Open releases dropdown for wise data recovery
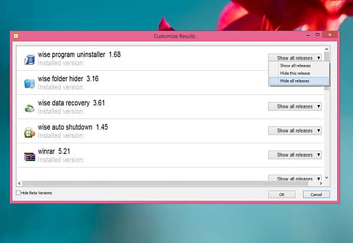Image resolution: width=353 pixels, height=243 pixels. [295, 106]
